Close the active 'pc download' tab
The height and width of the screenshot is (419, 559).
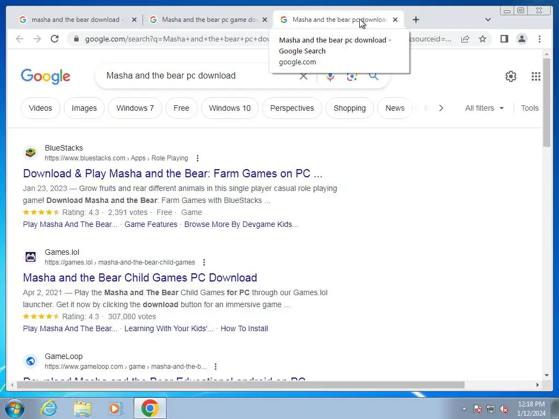395,20
